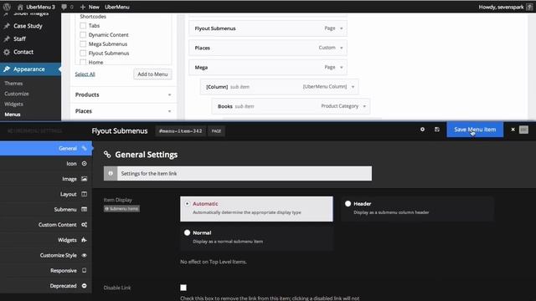Check the Flyout Submenus page checkbox
The height and width of the screenshot is (301, 536).
(83, 54)
